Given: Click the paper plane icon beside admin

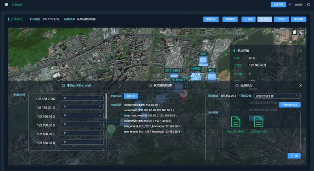Looking at the screenshot, I should 290,4.
